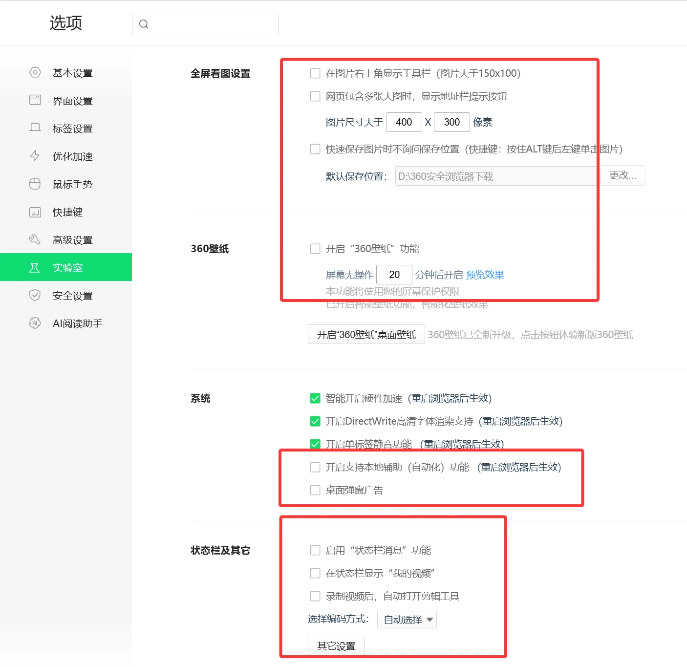This screenshot has height=667, width=687.
Task: Enable 在图片右上角显示工具栏 checkbox
Action: (x=315, y=73)
